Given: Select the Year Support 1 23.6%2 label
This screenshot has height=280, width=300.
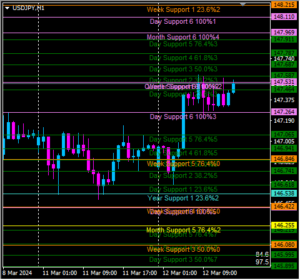Looking at the screenshot, I should [183, 198].
